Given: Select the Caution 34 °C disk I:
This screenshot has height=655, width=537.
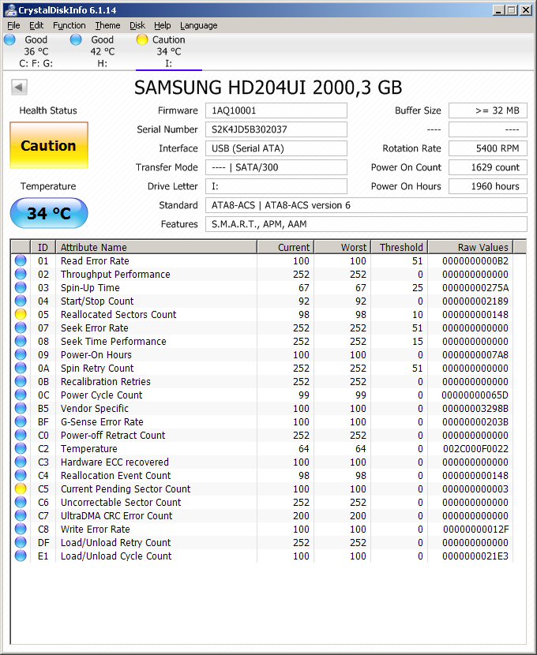Looking at the screenshot, I should pos(169,51).
